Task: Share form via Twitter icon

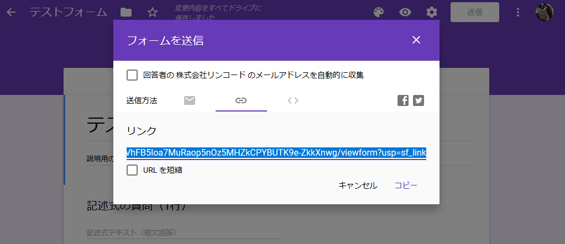Action: click(418, 100)
